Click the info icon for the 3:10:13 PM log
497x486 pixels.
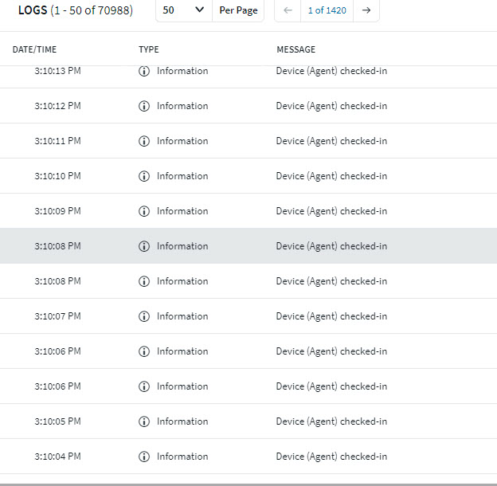click(144, 71)
